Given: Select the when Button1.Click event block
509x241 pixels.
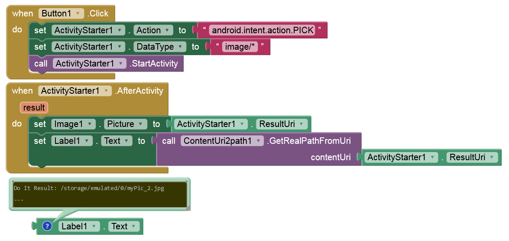Looking at the screenshot, I should (22, 13).
